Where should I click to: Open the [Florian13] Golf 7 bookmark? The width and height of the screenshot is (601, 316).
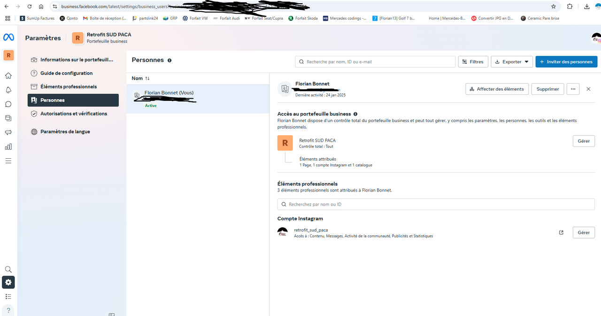[x=393, y=18]
